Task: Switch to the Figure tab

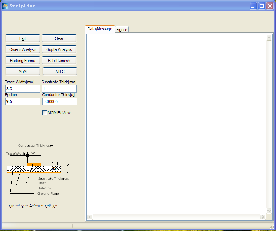Action: 122,30
